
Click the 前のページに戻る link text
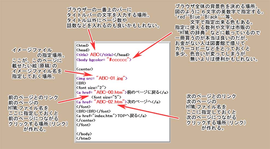[143, 92]
